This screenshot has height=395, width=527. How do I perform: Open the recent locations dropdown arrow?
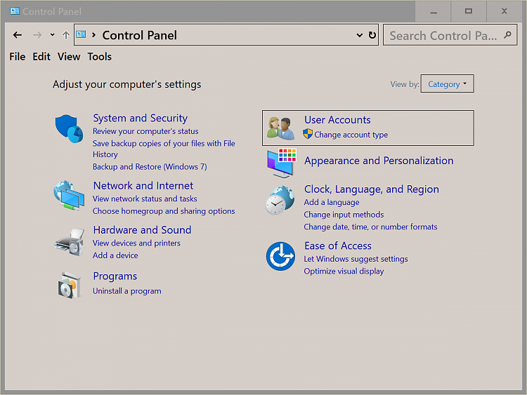[x=52, y=34]
